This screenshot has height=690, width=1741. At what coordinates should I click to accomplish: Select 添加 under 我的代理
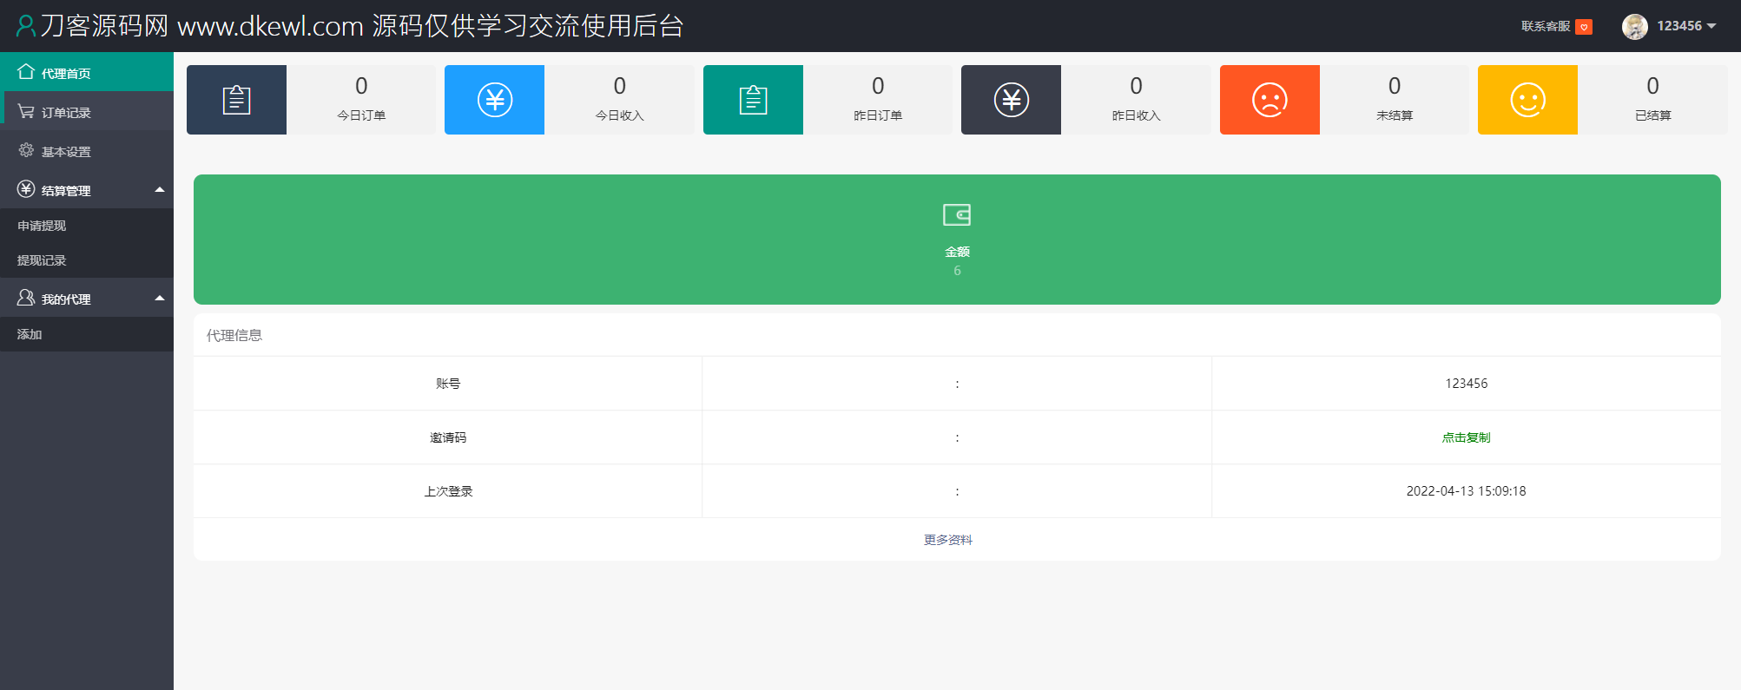87,334
